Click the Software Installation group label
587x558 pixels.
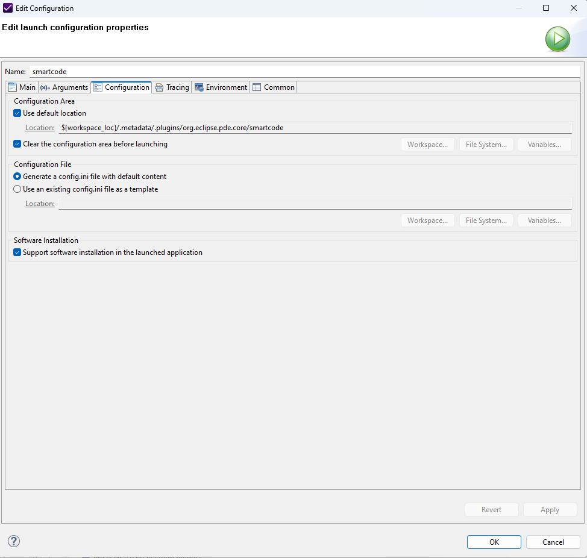(46, 240)
